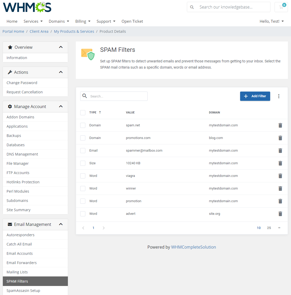This screenshot has width=291, height=295.
Task: Click the WHMCS logo
Action: (x=27, y=7)
